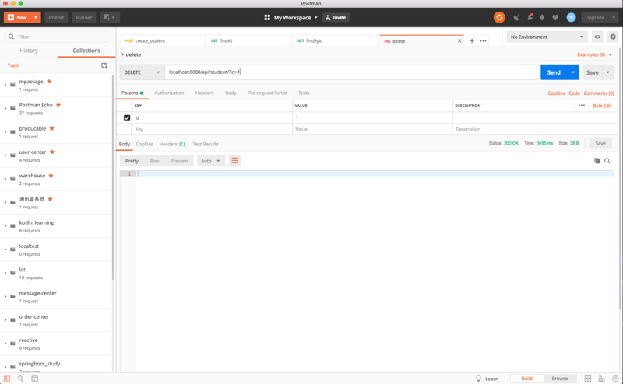Open the No Environment dropdown

click(547, 37)
